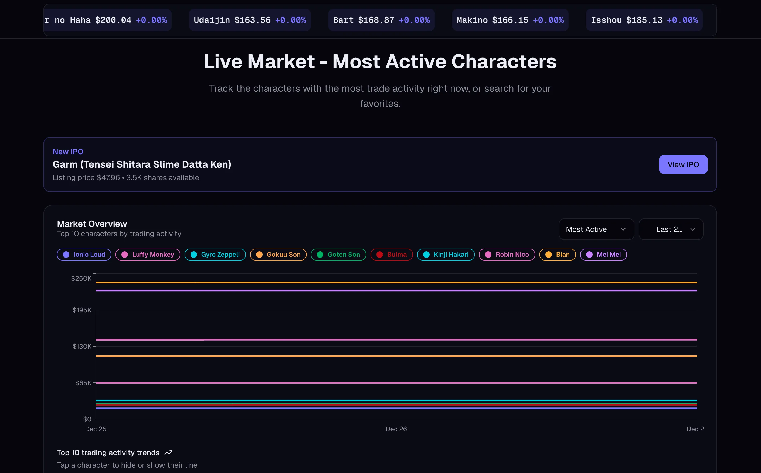Expand the Most Active chevron arrow
The height and width of the screenshot is (473, 761).
point(623,229)
